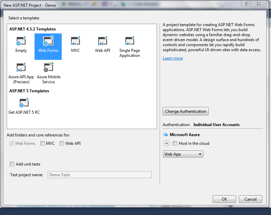271x215 pixels.
Task: Click the Cancel button
Action: coord(251,199)
